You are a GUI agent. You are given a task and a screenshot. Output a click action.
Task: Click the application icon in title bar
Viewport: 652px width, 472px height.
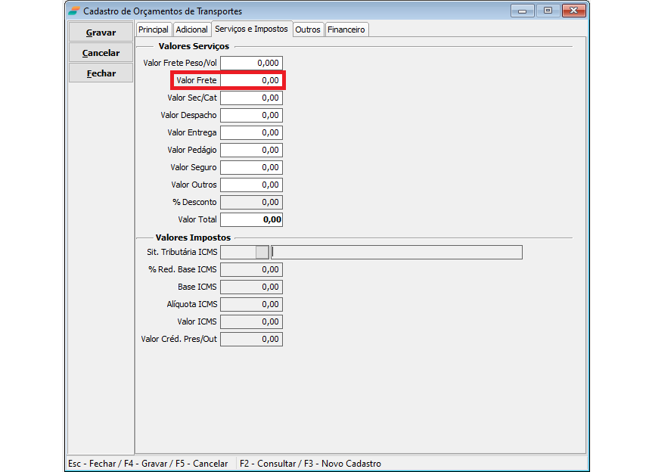click(x=73, y=11)
